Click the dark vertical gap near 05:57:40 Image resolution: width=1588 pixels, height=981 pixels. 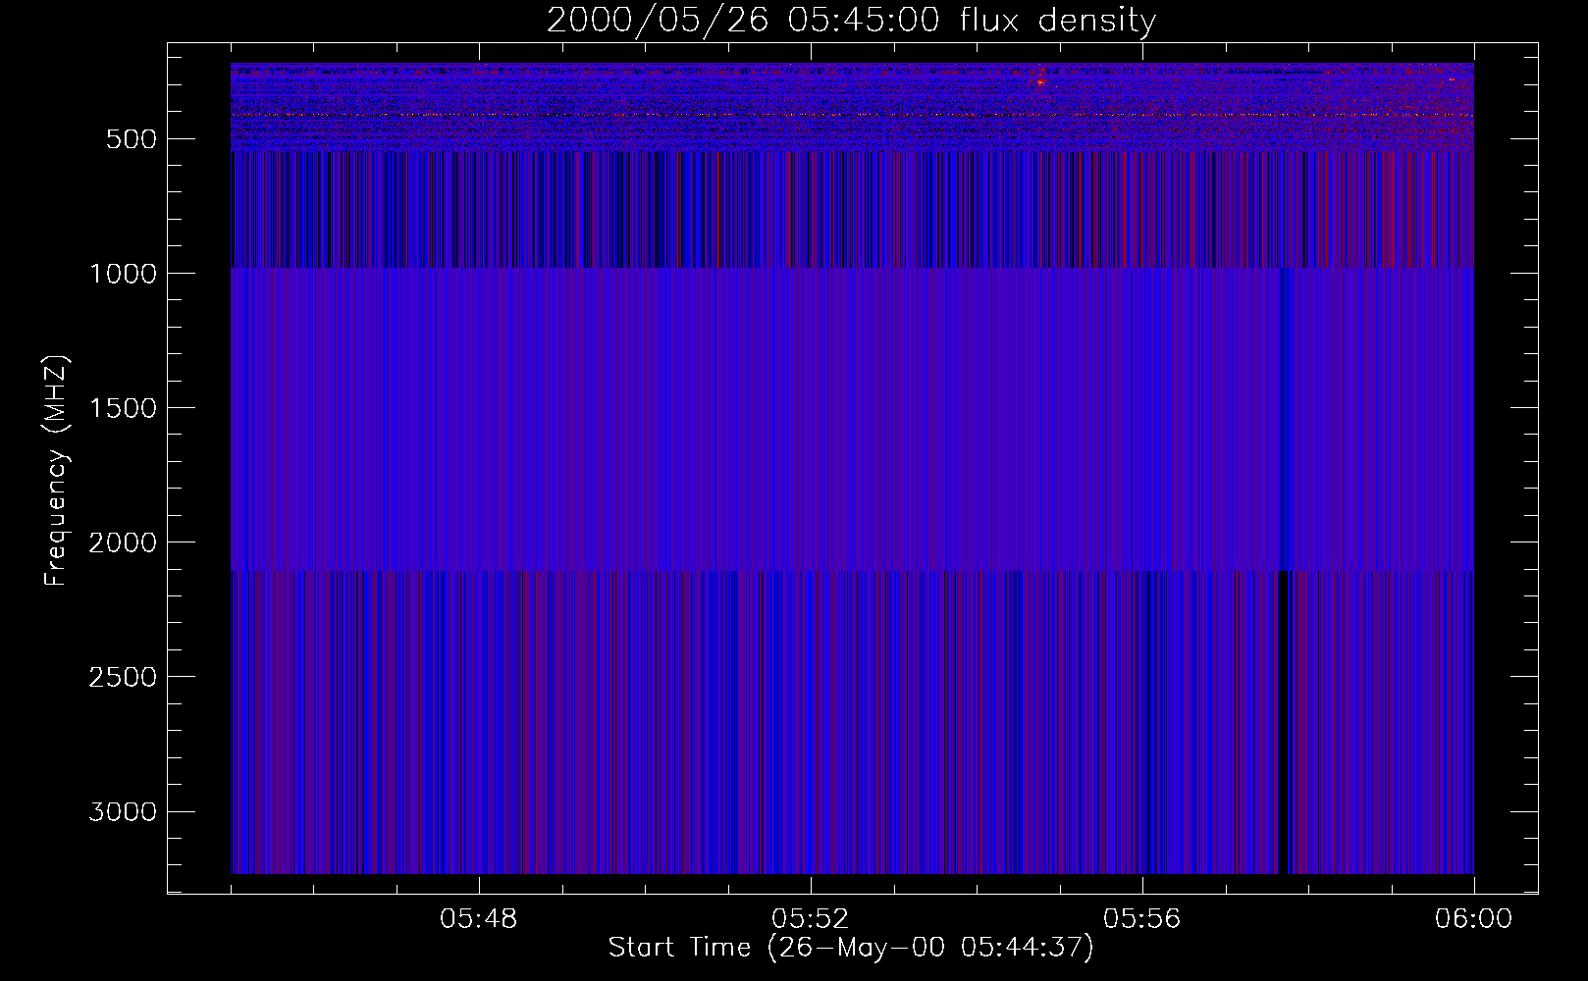pyautogui.click(x=1283, y=721)
